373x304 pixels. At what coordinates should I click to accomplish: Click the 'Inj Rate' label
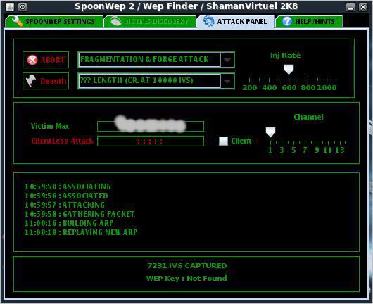pyautogui.click(x=286, y=56)
